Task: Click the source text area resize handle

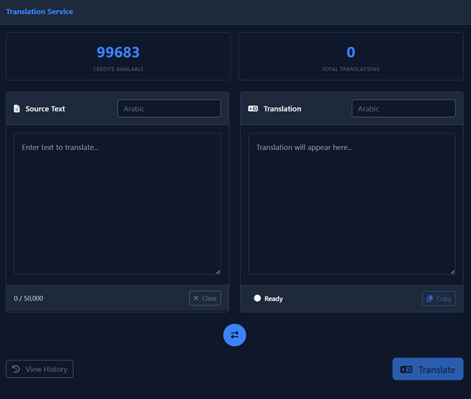Action: coord(218,272)
